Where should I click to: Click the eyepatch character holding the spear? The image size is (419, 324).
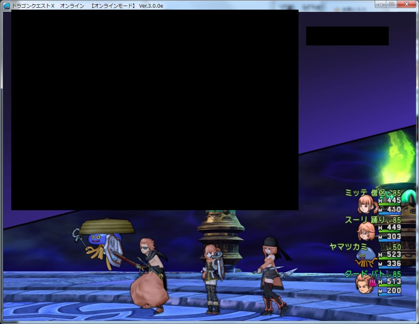click(149, 276)
